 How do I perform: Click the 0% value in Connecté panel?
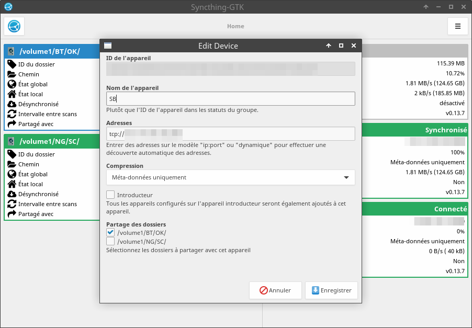click(460, 231)
